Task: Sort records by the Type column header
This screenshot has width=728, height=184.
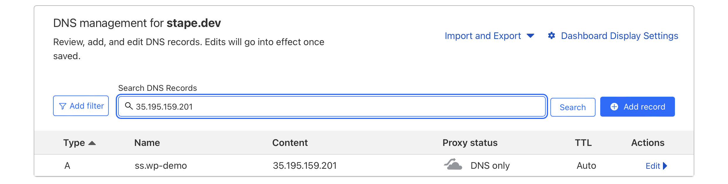Action: coord(74,143)
